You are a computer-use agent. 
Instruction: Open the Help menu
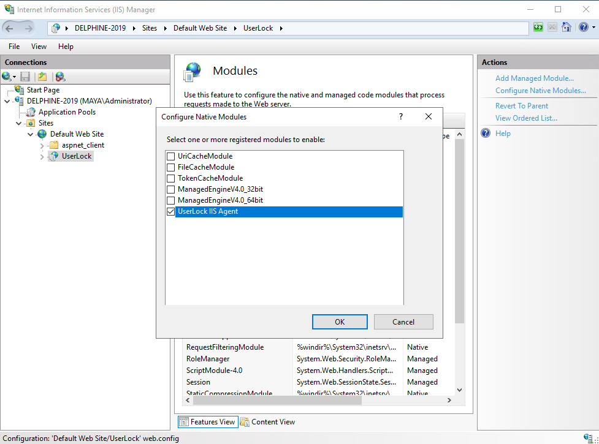[66, 46]
